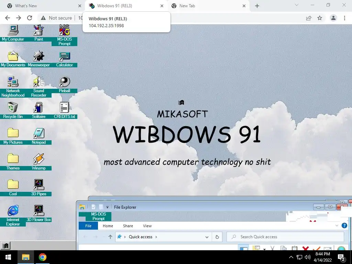
Task: Open Network Neighborhood icon
Action: tap(13, 87)
